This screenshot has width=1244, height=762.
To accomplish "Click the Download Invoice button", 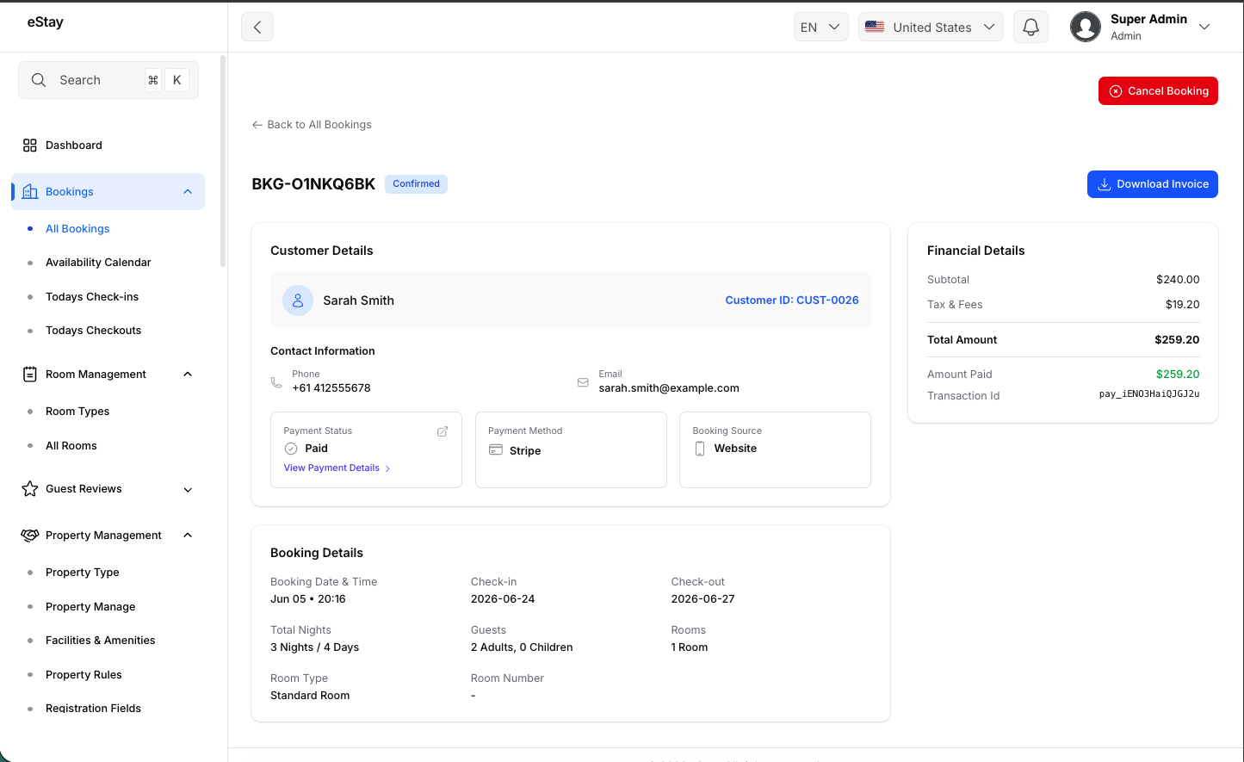I will [1153, 184].
